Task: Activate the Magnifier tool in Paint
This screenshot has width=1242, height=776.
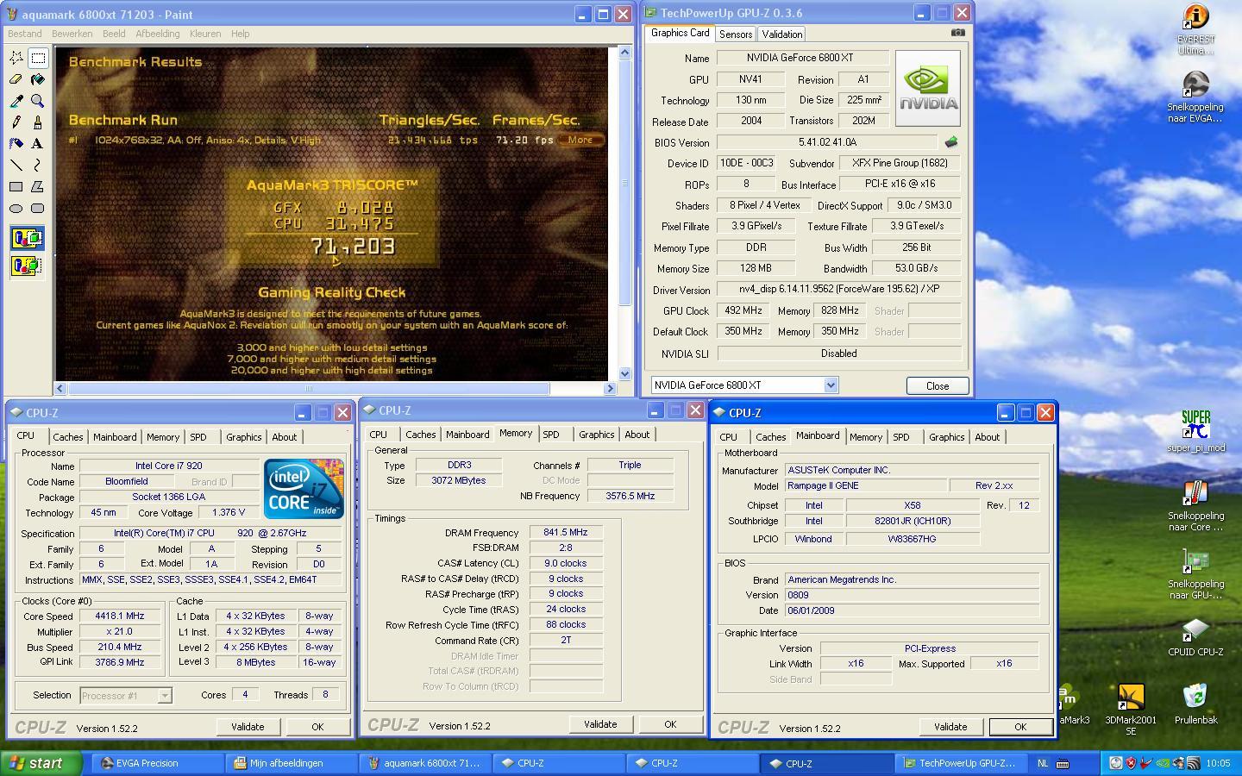Action: [38, 101]
